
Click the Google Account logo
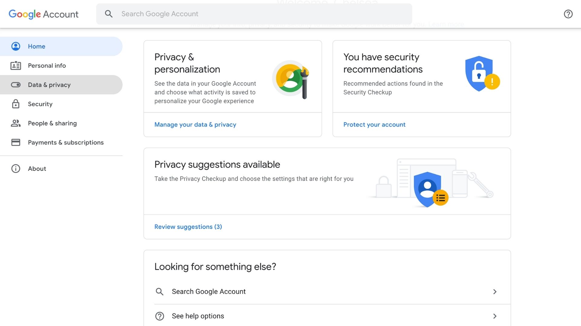click(44, 14)
